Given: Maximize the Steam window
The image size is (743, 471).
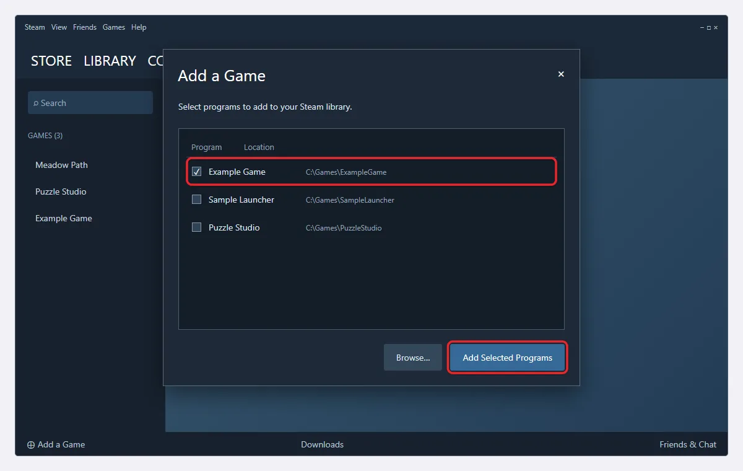Looking at the screenshot, I should click(709, 27).
